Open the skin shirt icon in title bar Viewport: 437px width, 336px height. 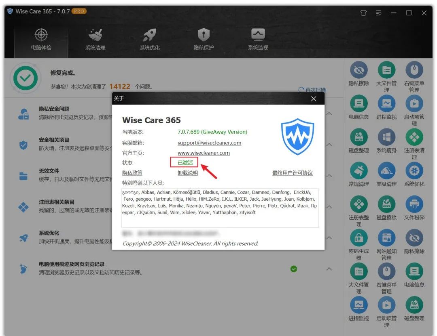pos(363,13)
